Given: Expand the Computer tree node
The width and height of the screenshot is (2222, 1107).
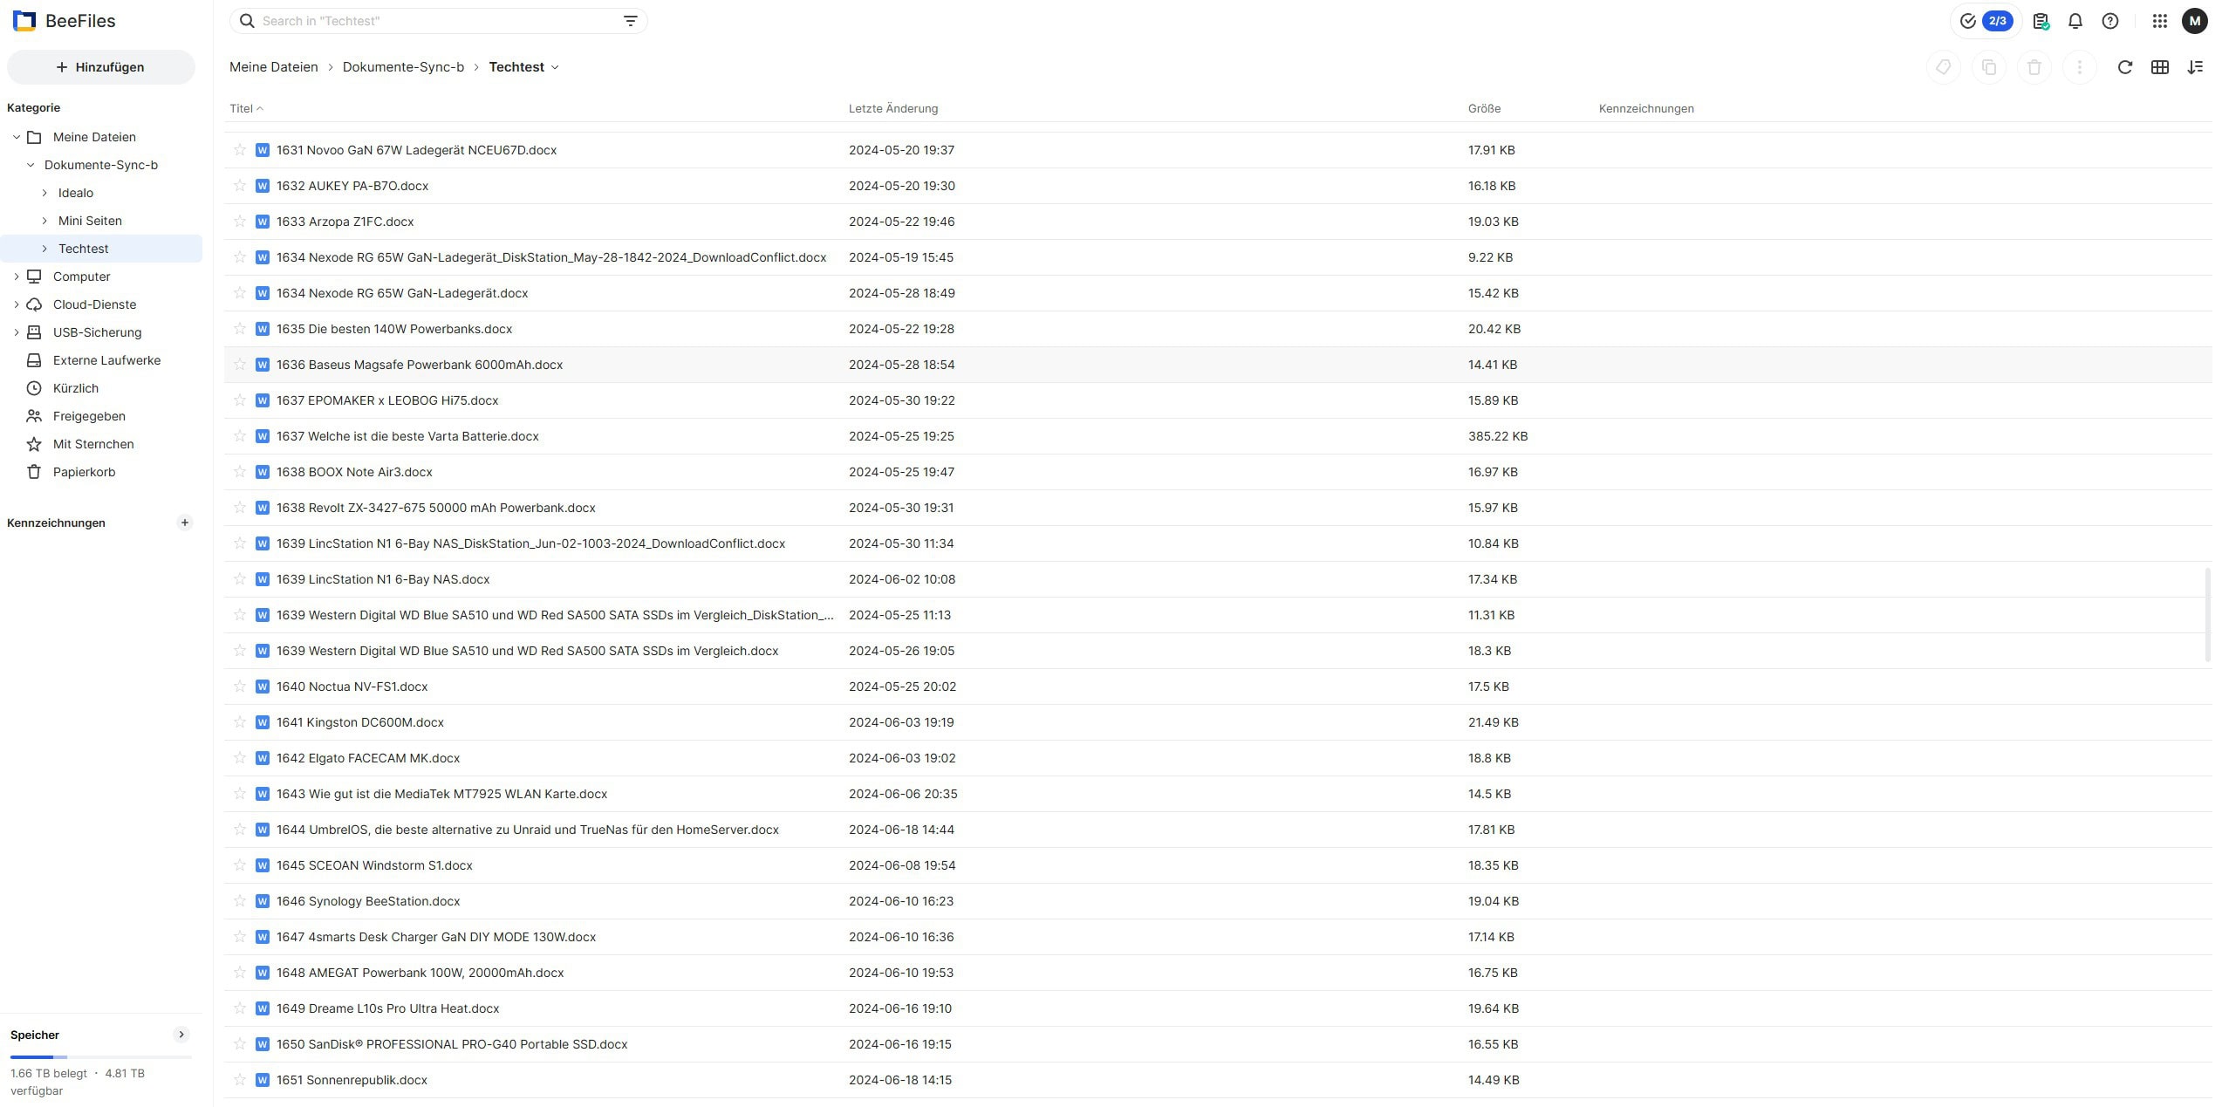Looking at the screenshot, I should (x=16, y=277).
